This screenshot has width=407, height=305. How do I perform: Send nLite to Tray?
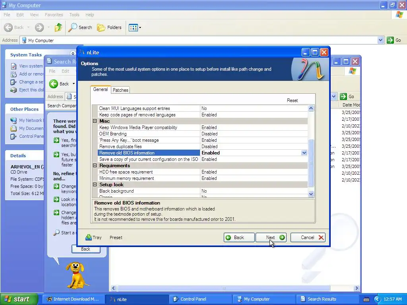tap(93, 237)
